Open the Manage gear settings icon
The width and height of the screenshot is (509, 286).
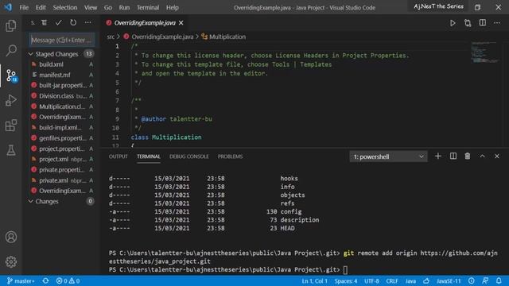(x=11, y=261)
